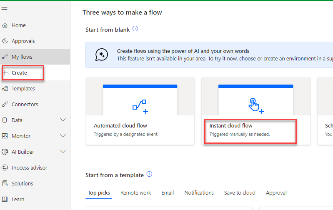Click the Monitor chart icon
The image size is (333, 210).
[x=5, y=136]
